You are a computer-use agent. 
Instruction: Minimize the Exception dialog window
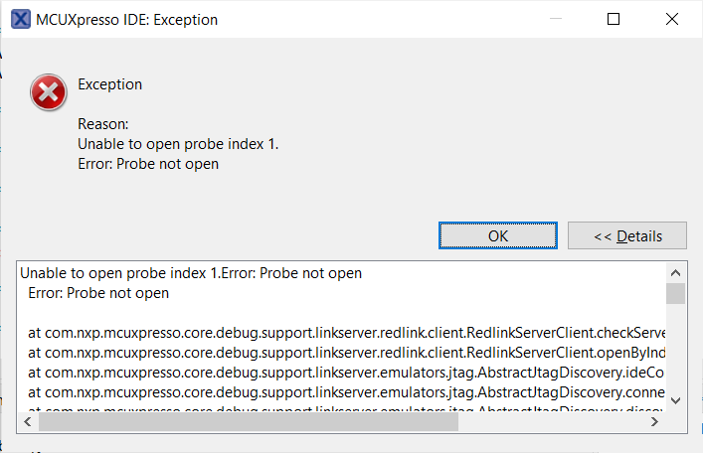tap(556, 19)
